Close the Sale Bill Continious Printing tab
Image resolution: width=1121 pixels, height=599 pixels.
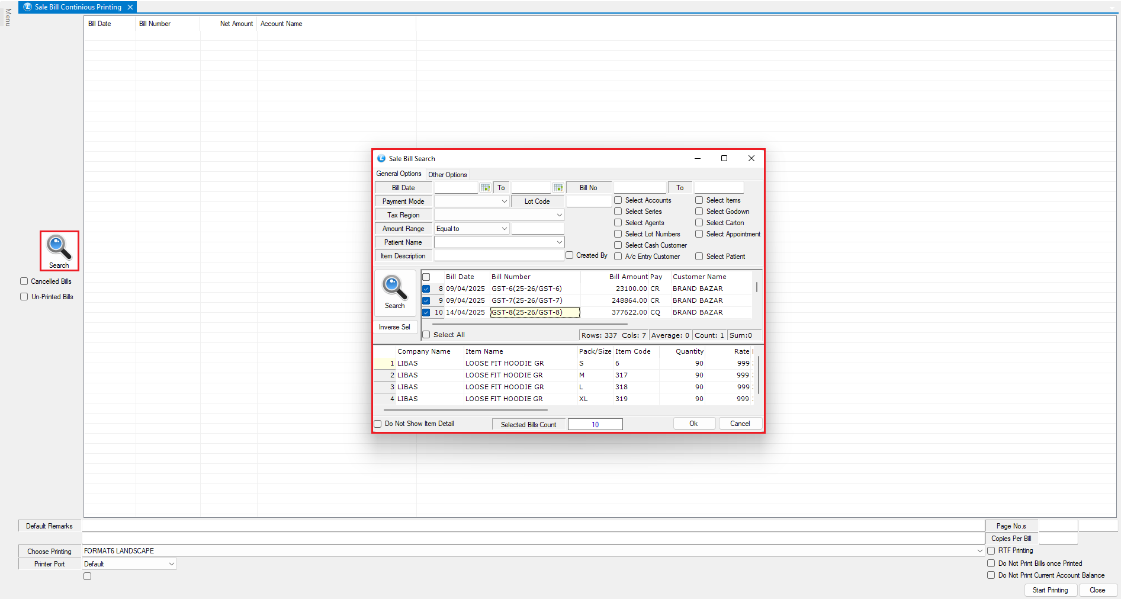click(130, 7)
